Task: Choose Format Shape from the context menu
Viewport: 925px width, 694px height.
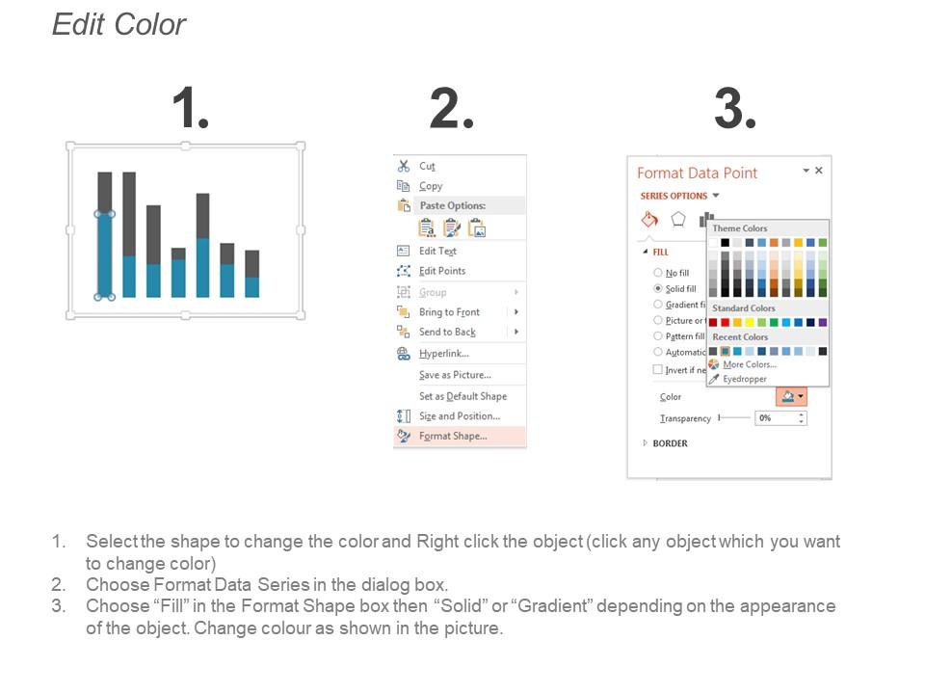Action: pos(452,436)
